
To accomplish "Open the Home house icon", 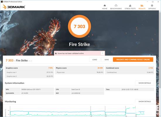I will pyautogui.click(x=105, y=6).
